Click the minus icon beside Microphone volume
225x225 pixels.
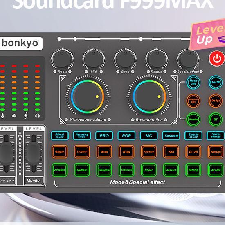(x=66, y=120)
